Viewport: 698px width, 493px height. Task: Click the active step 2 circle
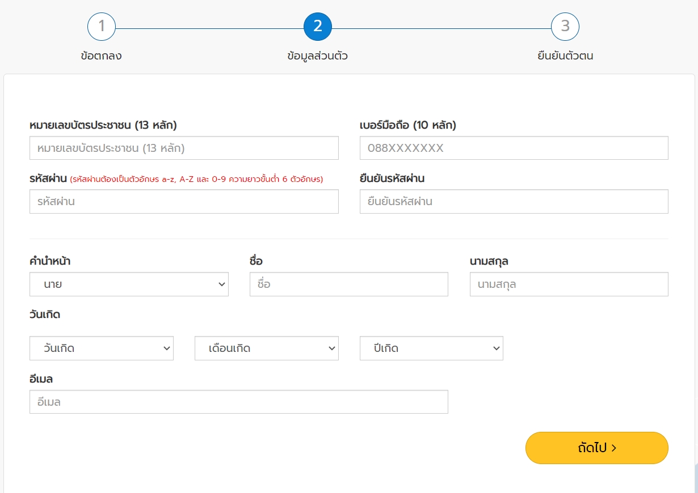[317, 27]
